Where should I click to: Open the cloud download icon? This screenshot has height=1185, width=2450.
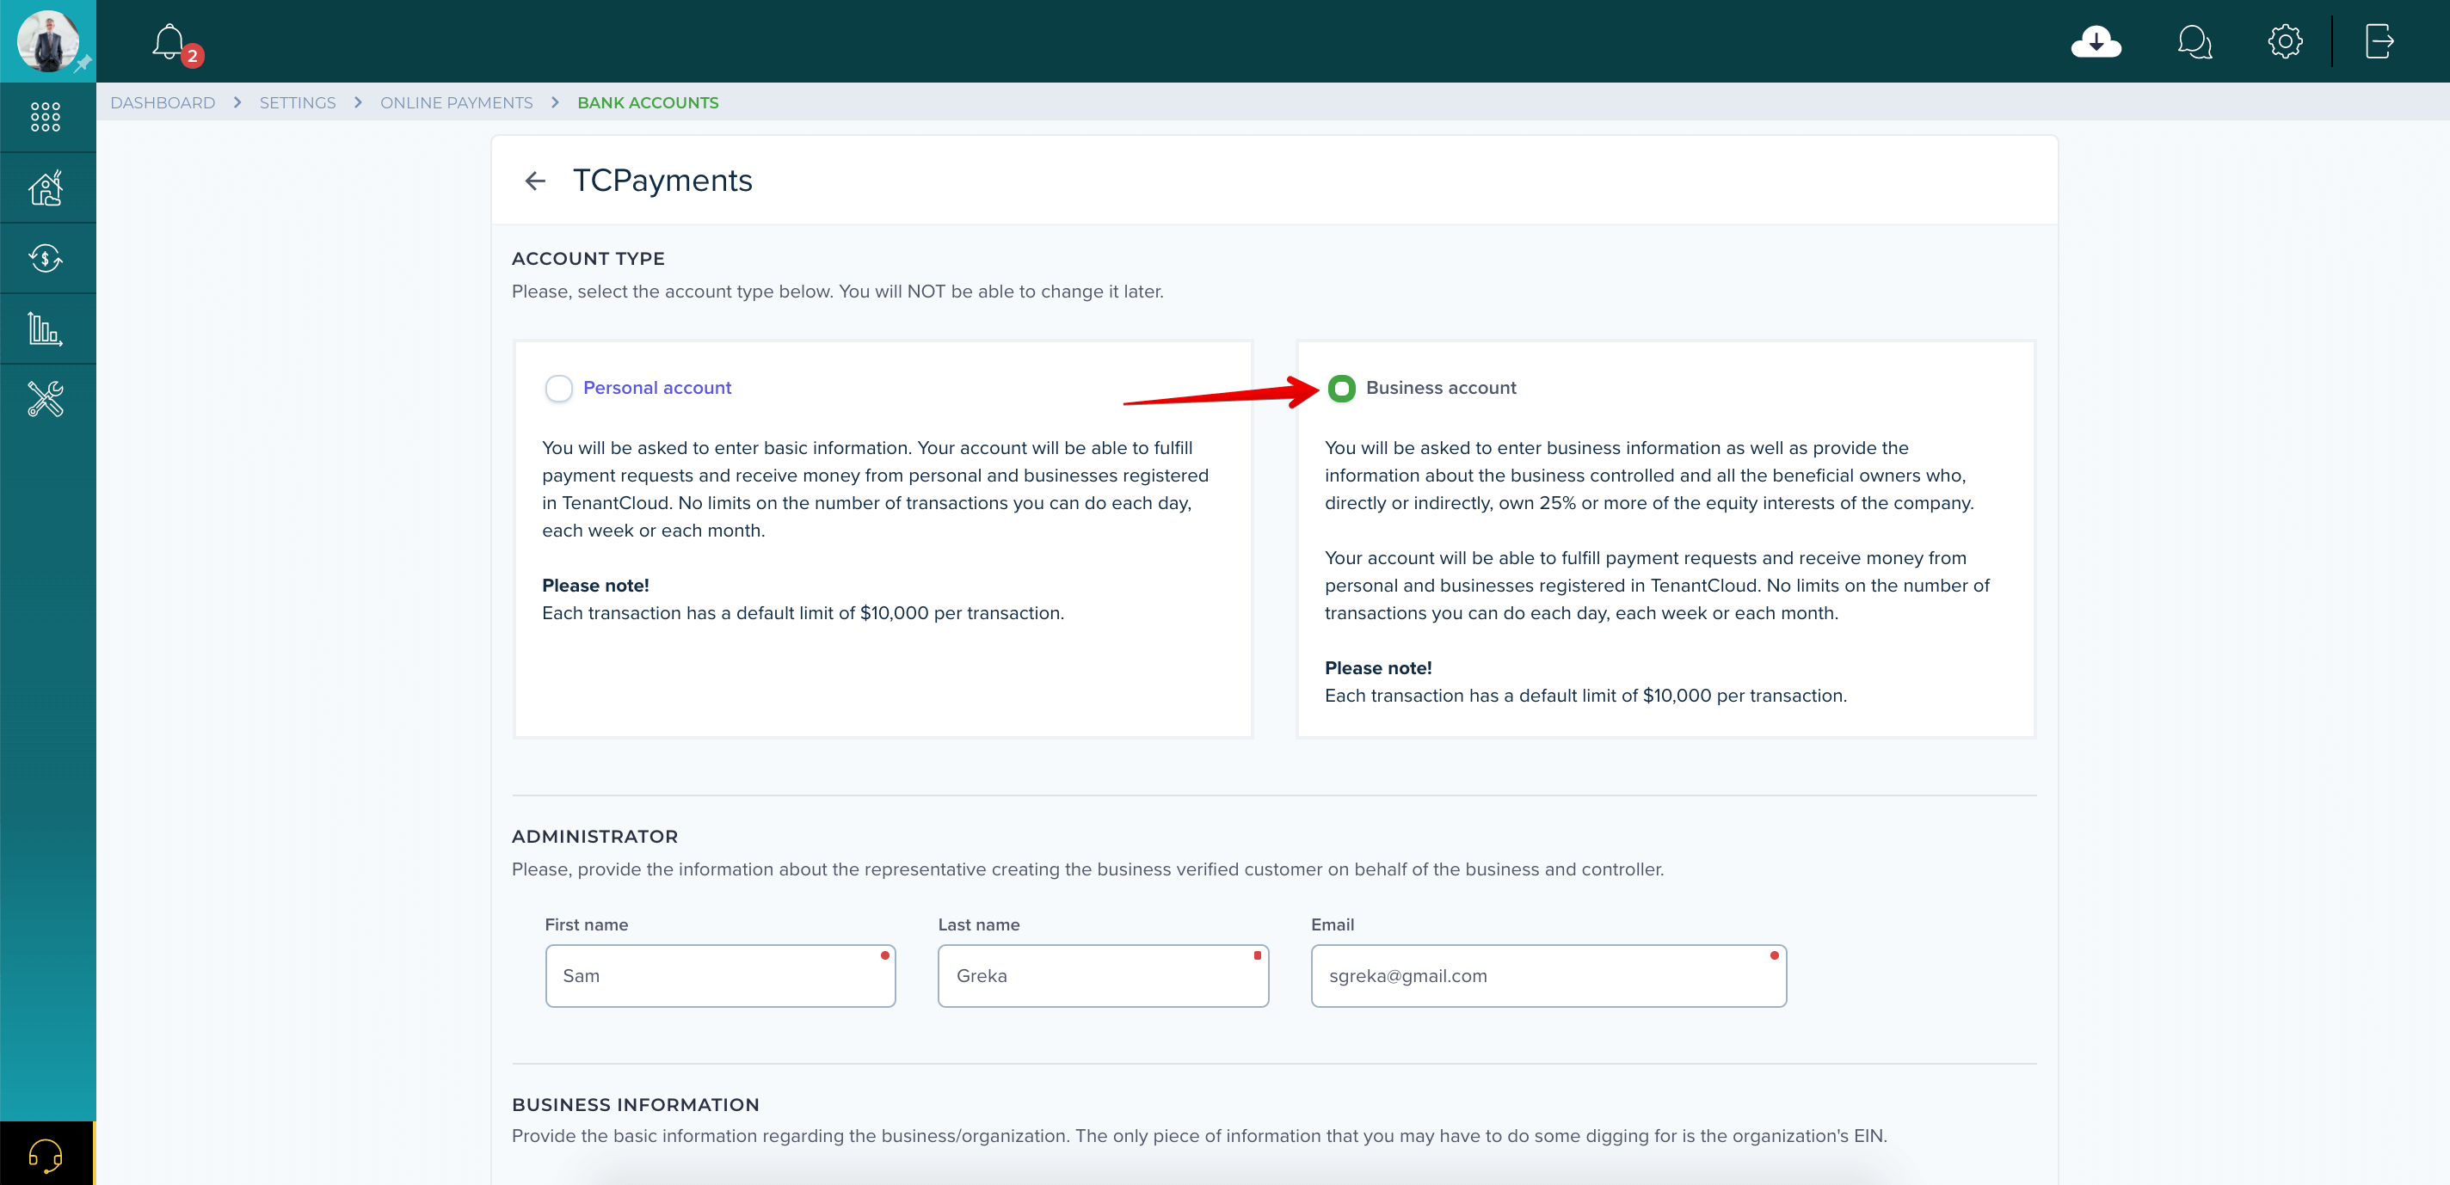coord(2096,42)
